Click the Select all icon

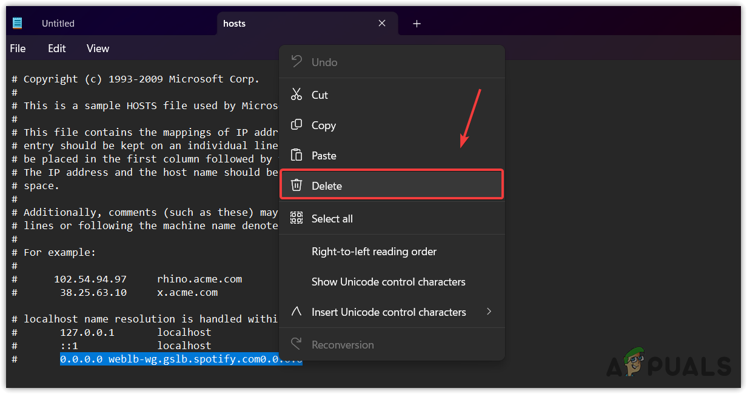click(296, 218)
